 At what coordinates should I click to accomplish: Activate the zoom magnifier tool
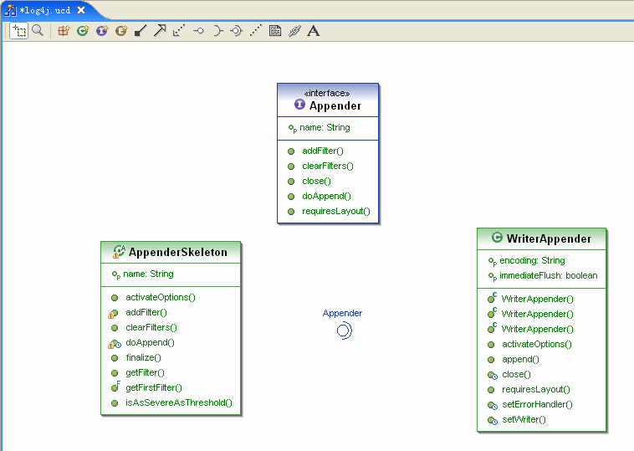[38, 31]
